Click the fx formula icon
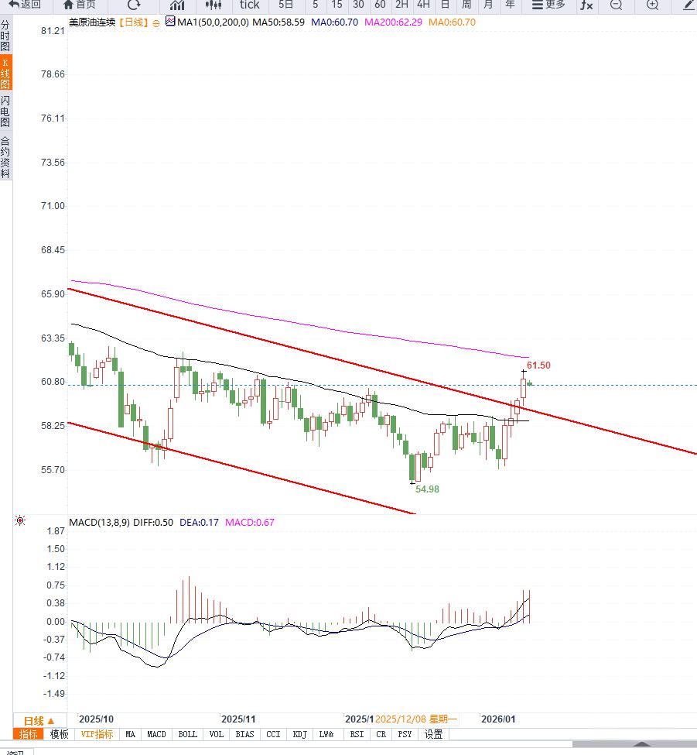 tap(586, 5)
